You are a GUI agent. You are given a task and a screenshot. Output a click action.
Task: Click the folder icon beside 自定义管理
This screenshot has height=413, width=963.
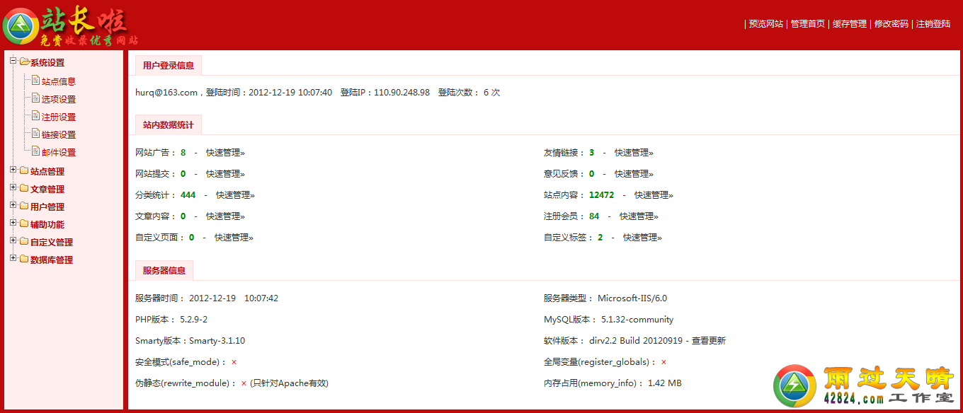24,242
